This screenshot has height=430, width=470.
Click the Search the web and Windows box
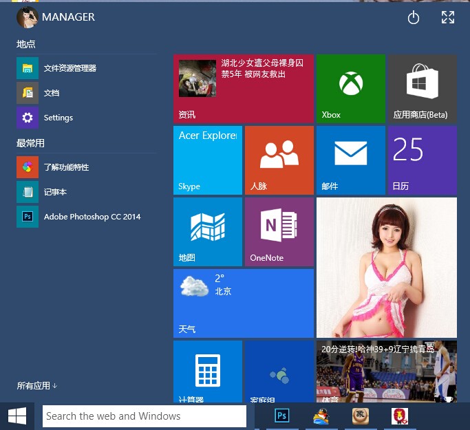145,416
